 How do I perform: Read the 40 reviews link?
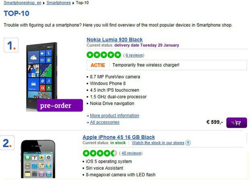[x=131, y=153]
